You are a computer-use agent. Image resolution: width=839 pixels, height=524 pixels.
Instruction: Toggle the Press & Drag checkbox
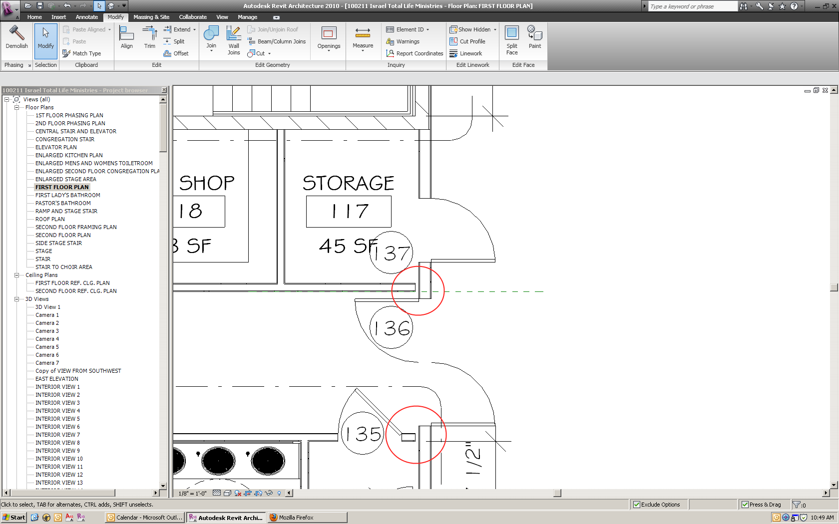(745, 505)
